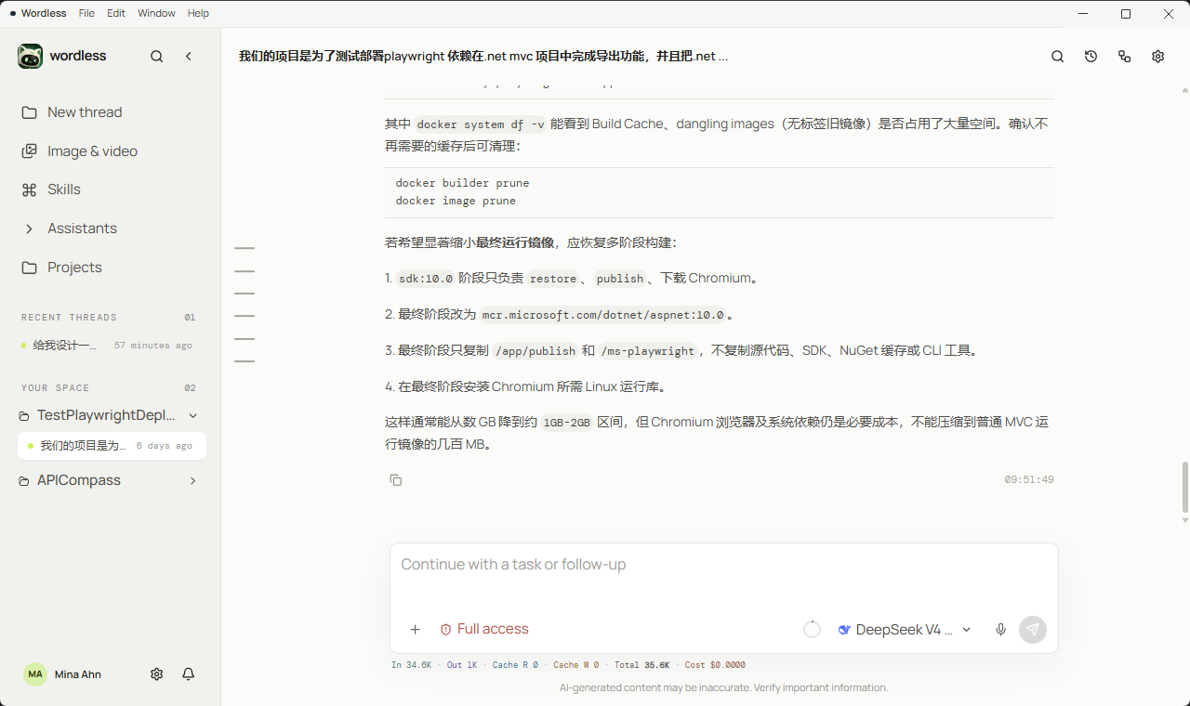Click the conversation title text

(x=483, y=57)
